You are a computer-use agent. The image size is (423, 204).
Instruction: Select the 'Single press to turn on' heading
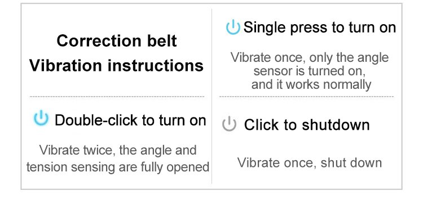320,28
